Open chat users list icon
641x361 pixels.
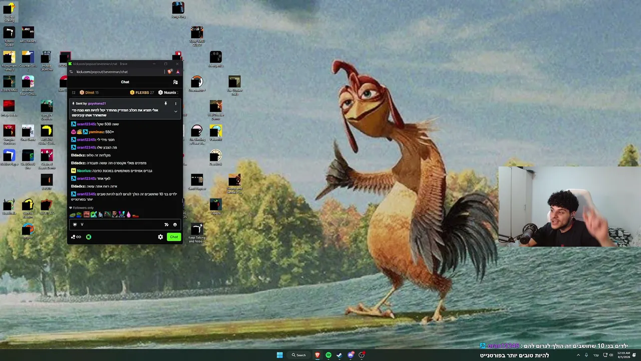click(175, 82)
